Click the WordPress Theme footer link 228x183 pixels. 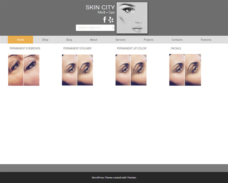[102, 177]
